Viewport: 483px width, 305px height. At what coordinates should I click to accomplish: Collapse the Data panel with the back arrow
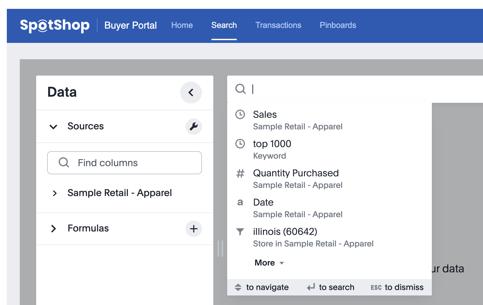click(191, 93)
